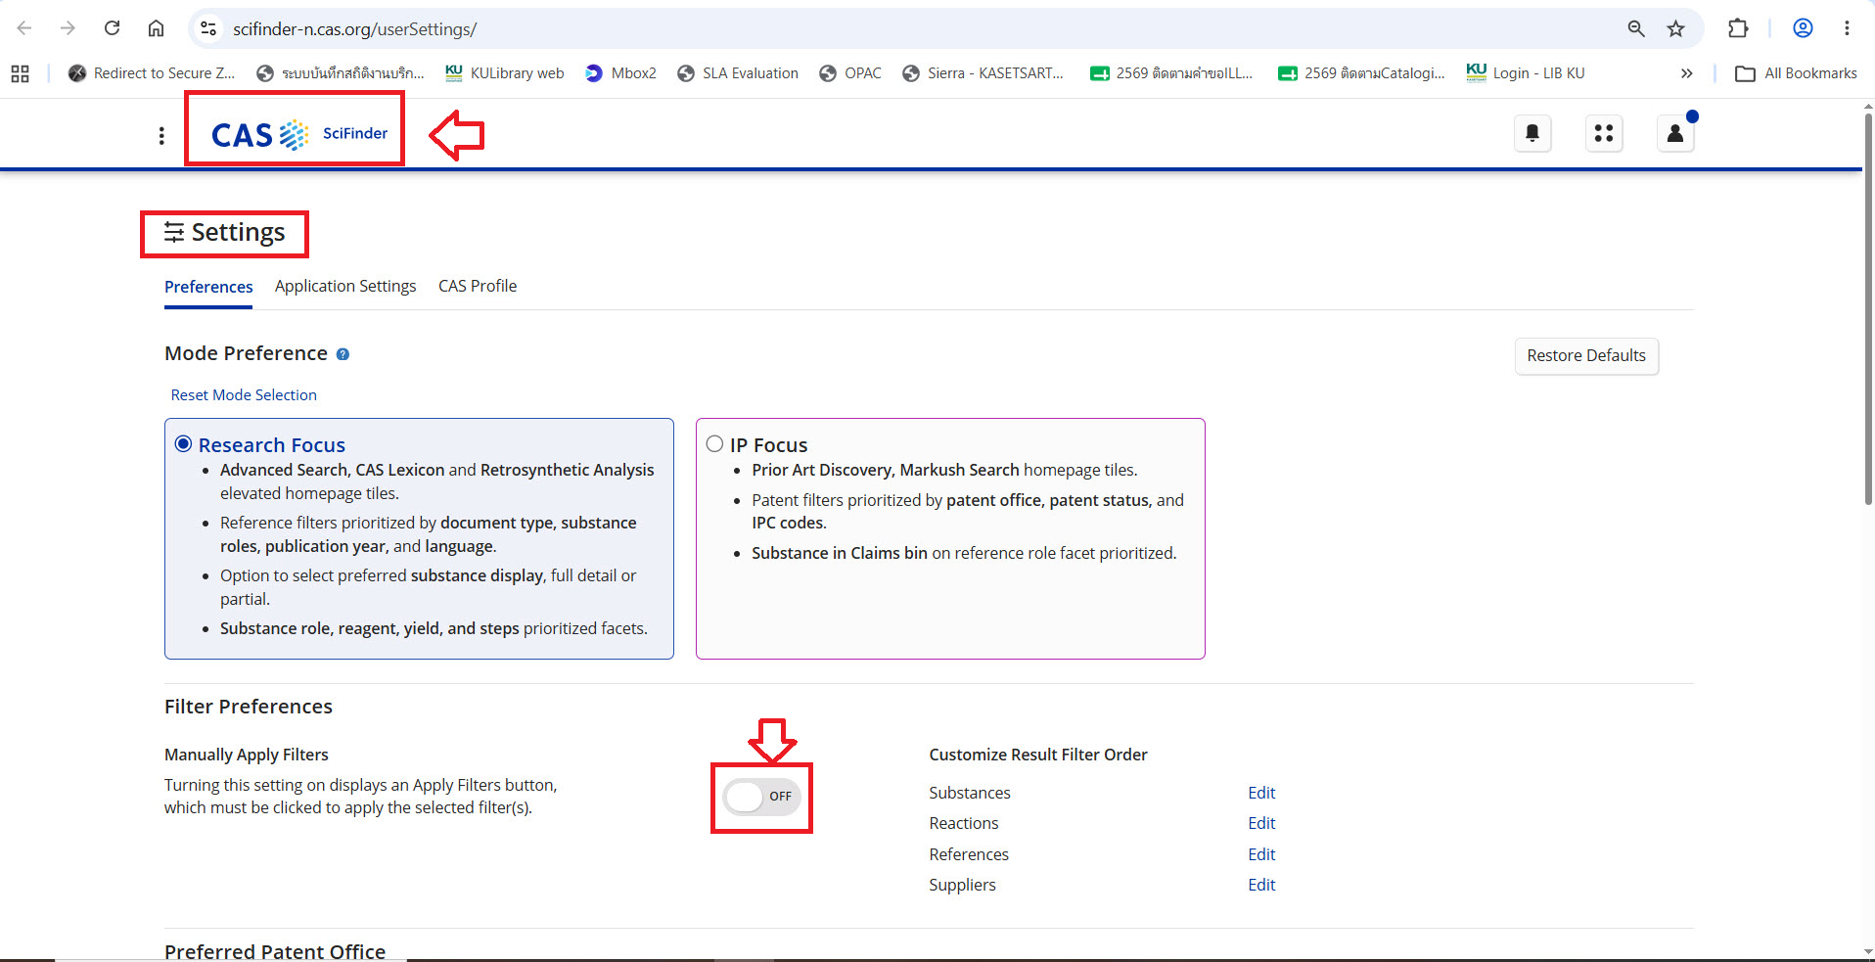Open the browser home page

tap(156, 28)
